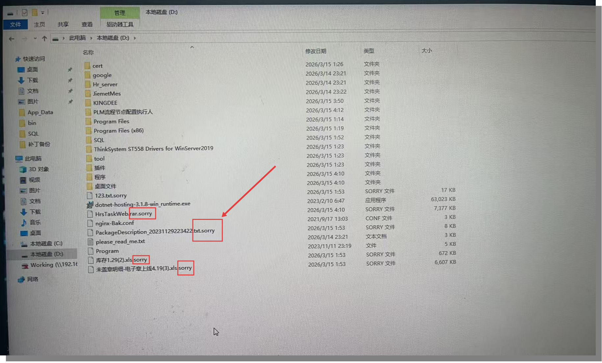Open the KINGDEE folder icon
The image size is (602, 363).
coord(88,103)
